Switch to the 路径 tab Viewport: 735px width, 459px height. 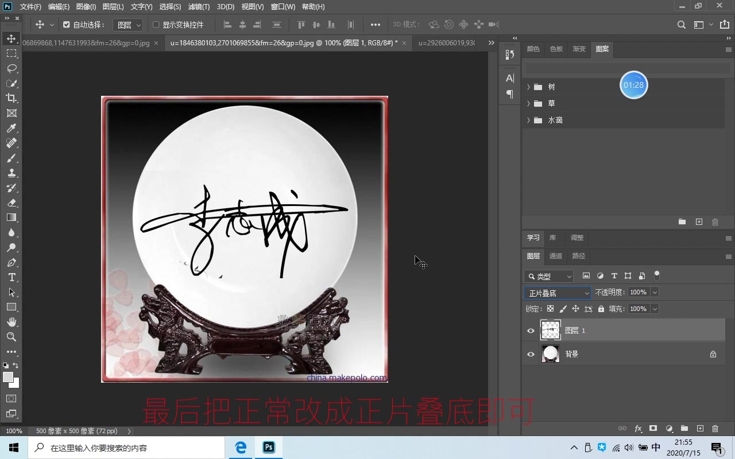coord(579,256)
